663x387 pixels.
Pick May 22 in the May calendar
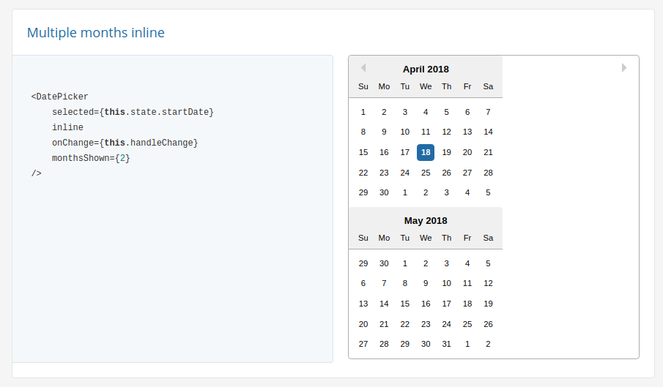pos(404,324)
